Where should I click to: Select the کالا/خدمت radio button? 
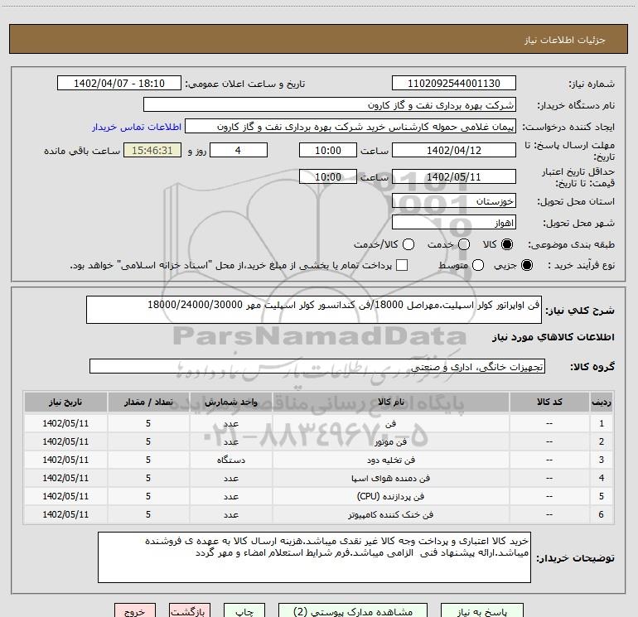408,244
